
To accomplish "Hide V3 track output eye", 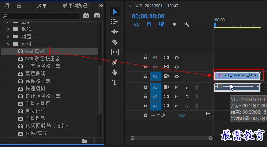I will coord(176,58).
